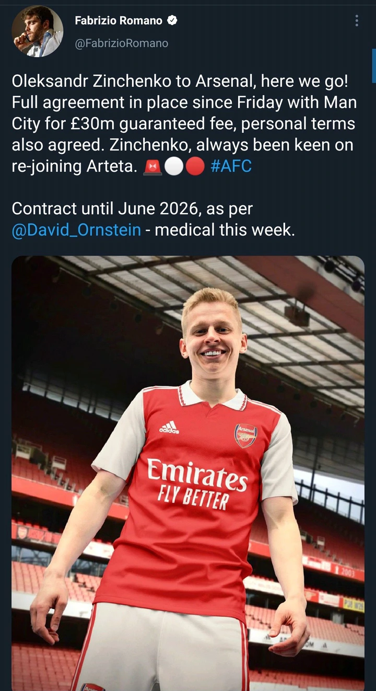This screenshot has height=691, width=376.
Task: Click the red circle emoji
Action: point(194,167)
